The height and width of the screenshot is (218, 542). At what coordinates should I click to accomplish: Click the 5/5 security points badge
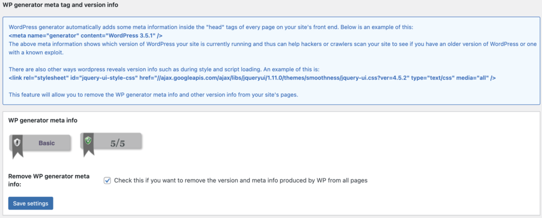click(111, 145)
